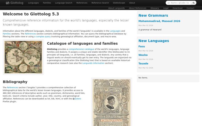Open Mohammadirad, Masoud 2026 grammar
The image size is (202, 126).
pyautogui.click(x=159, y=21)
